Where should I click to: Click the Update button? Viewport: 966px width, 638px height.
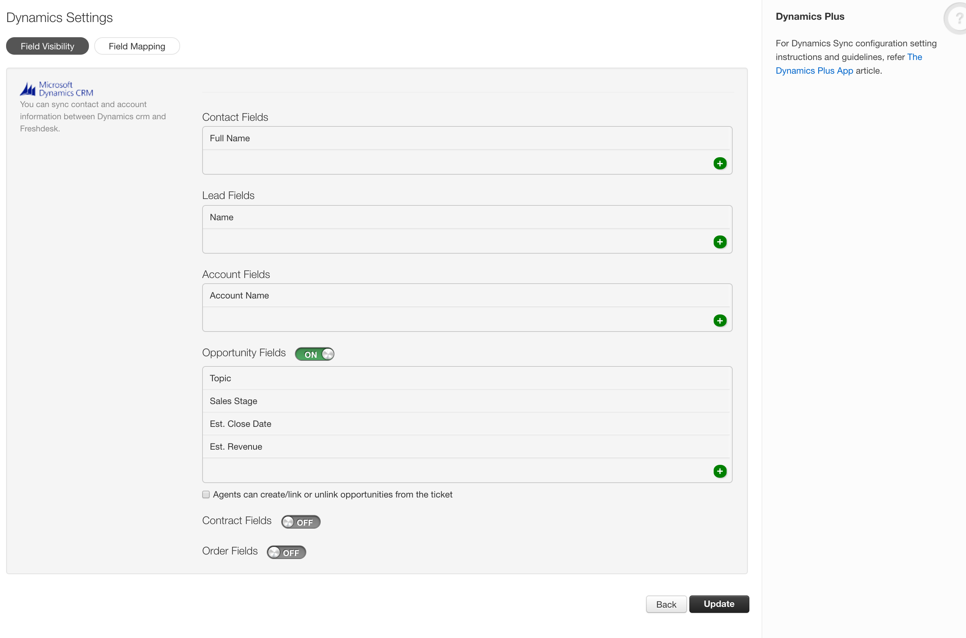coord(719,604)
